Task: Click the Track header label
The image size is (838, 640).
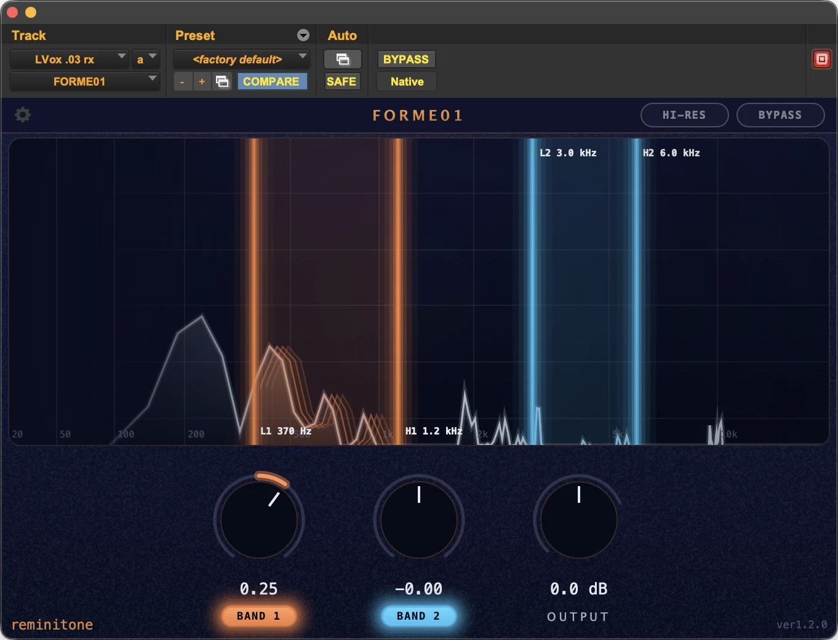Action: click(x=29, y=35)
